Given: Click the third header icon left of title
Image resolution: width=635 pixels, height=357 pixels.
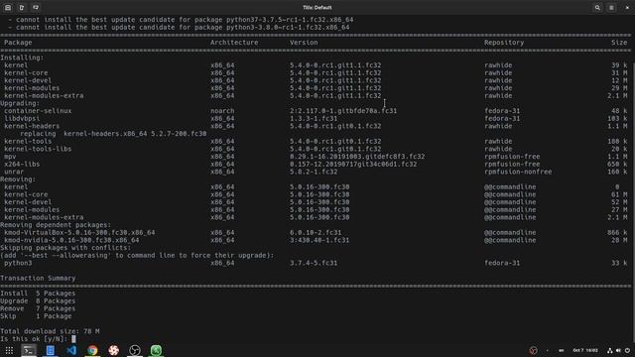Looking at the screenshot, I should pos(36,7).
